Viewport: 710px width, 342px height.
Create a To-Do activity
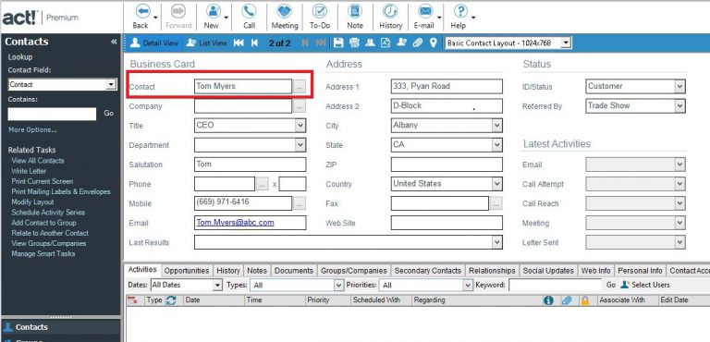pyautogui.click(x=320, y=11)
